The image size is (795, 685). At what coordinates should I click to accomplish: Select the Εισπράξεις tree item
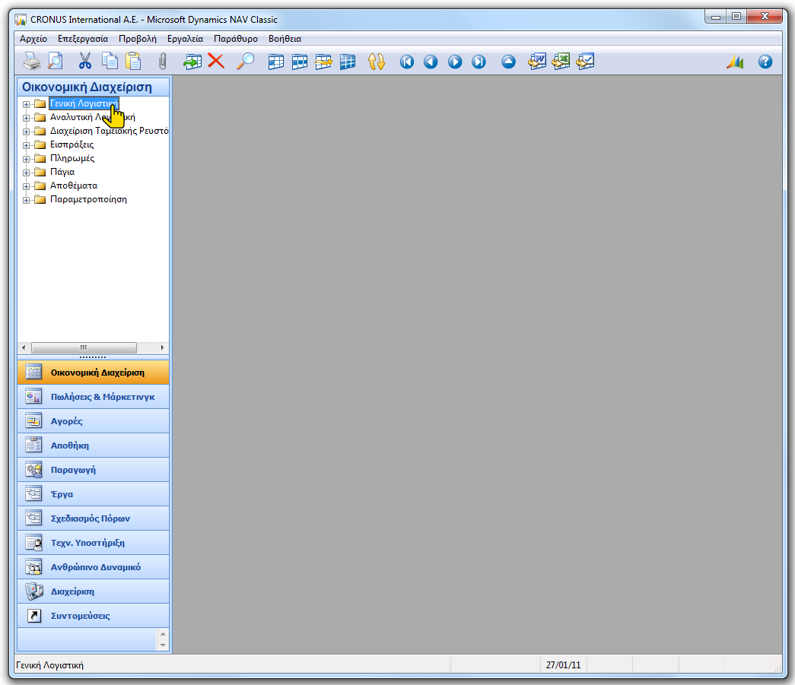click(x=72, y=145)
